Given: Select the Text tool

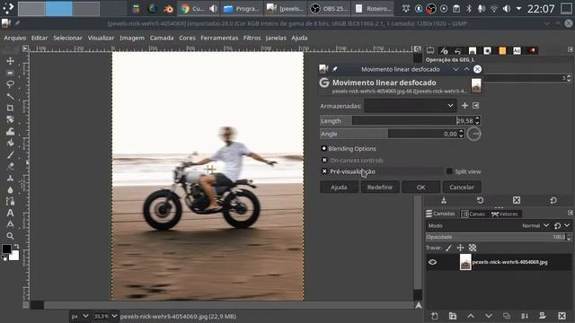Looking at the screenshot, I should [10, 213].
